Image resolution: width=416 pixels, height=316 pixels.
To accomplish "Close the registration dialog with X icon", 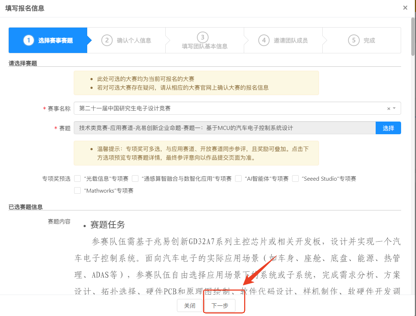I will click(405, 8).
